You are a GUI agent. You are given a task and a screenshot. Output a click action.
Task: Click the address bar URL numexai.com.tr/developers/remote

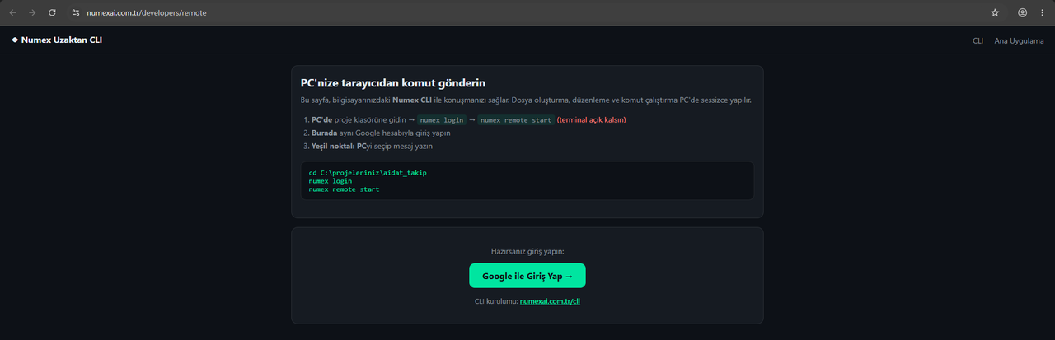147,13
